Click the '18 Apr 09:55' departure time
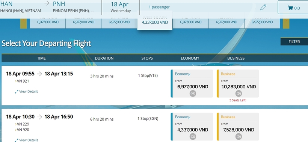 point(20,74)
